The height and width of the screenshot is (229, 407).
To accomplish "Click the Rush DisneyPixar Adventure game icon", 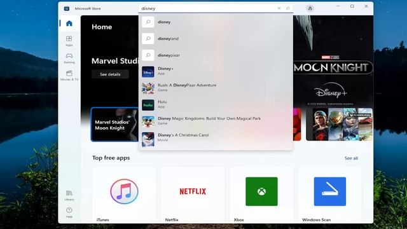I will (x=148, y=88).
